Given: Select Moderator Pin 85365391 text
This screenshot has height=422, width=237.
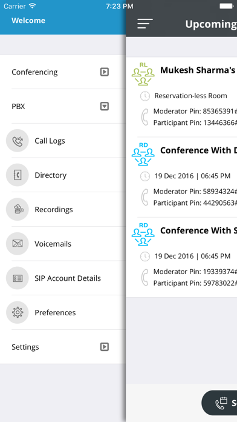Looking at the screenshot, I should [195, 111].
